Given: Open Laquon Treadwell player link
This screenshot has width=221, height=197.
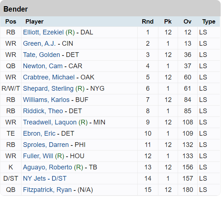Looking at the screenshot, I should 50,122.
